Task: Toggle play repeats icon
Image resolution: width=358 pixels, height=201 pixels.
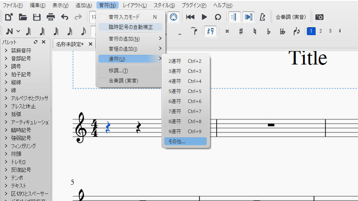Action: click(234, 17)
